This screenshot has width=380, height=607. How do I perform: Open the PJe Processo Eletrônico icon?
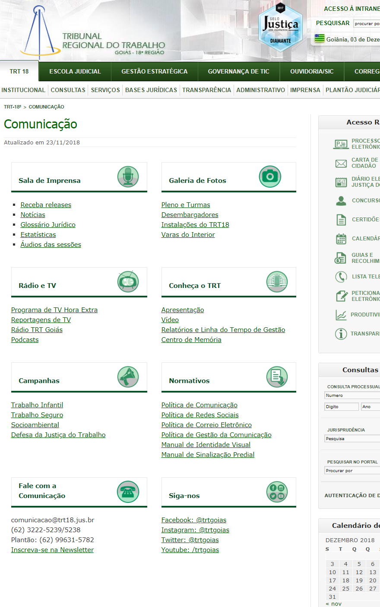(x=341, y=144)
